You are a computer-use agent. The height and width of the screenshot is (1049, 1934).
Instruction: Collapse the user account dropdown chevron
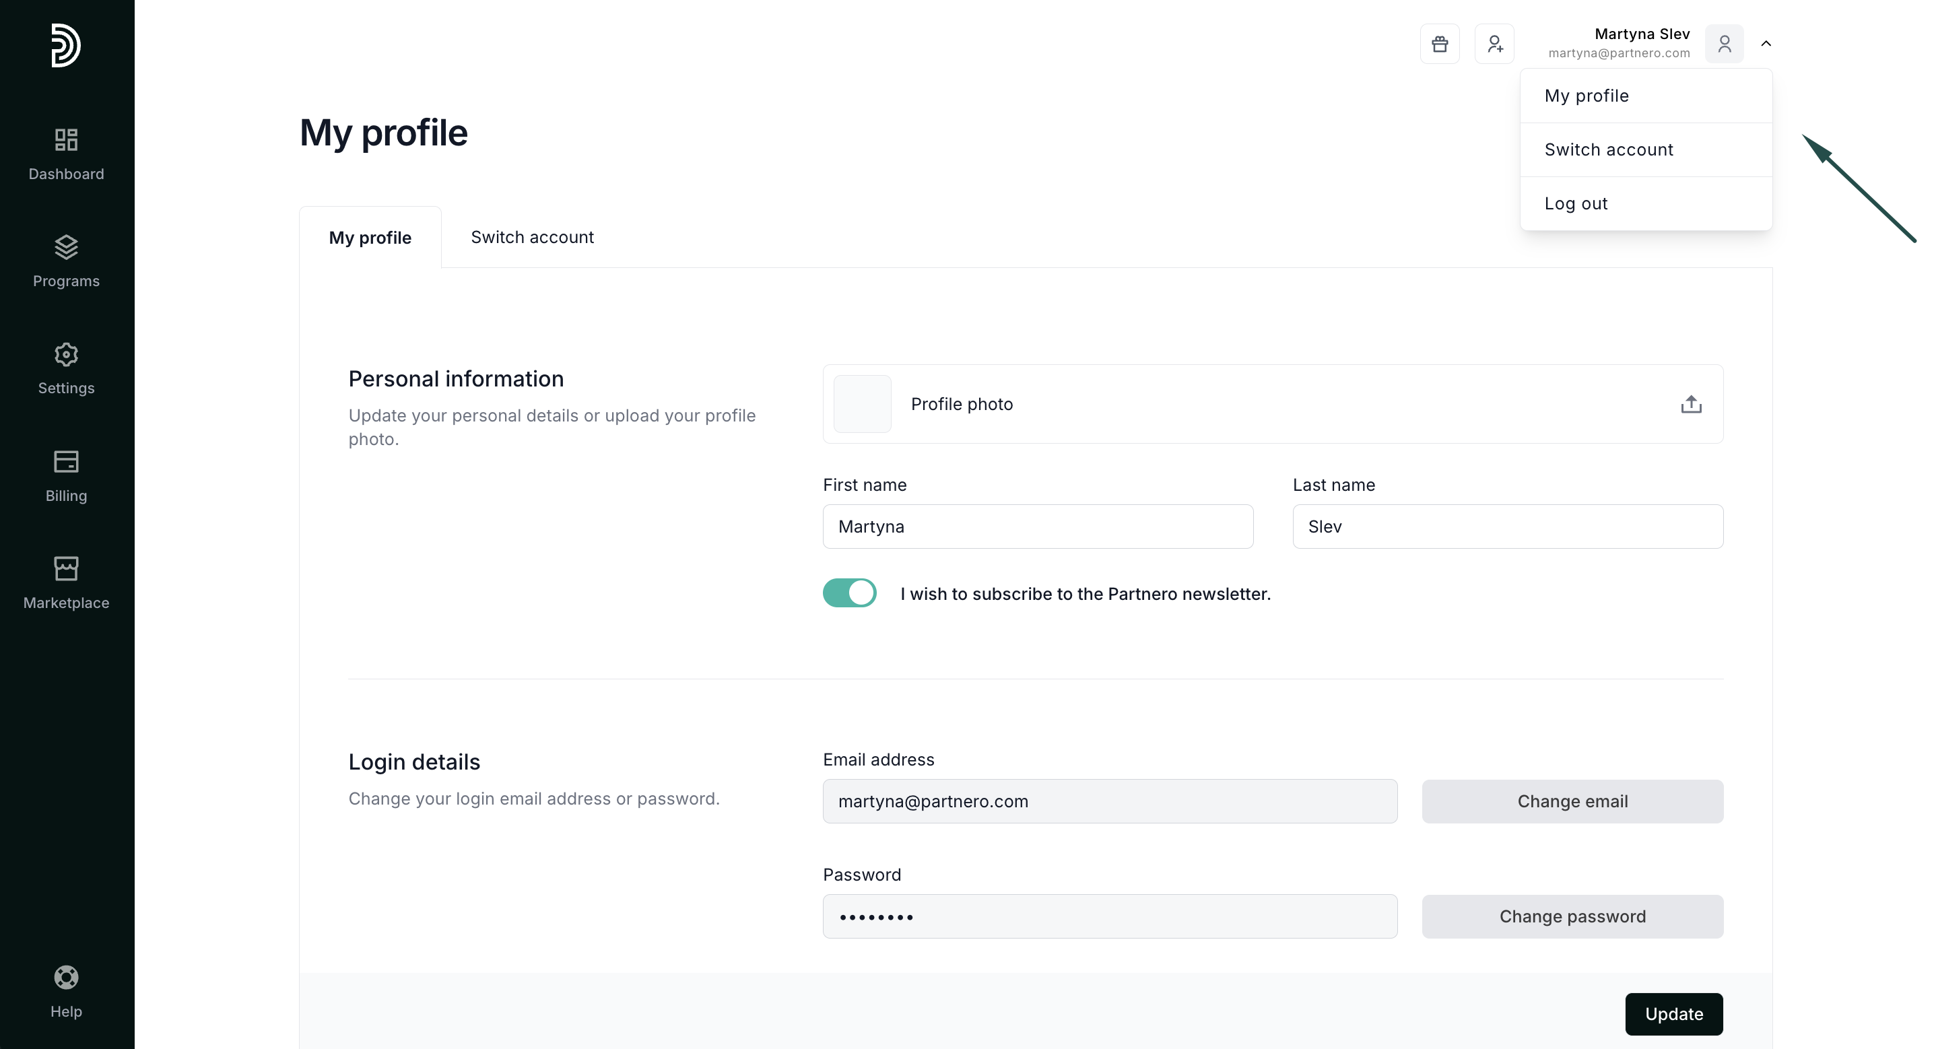pos(1766,44)
